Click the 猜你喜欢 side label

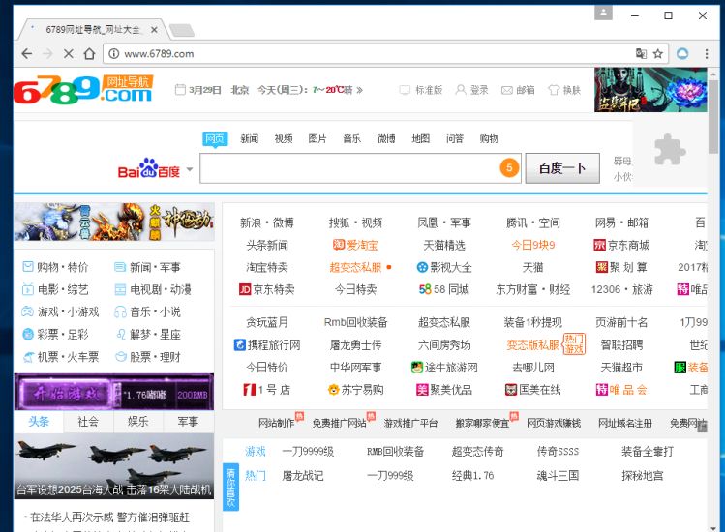(230, 487)
